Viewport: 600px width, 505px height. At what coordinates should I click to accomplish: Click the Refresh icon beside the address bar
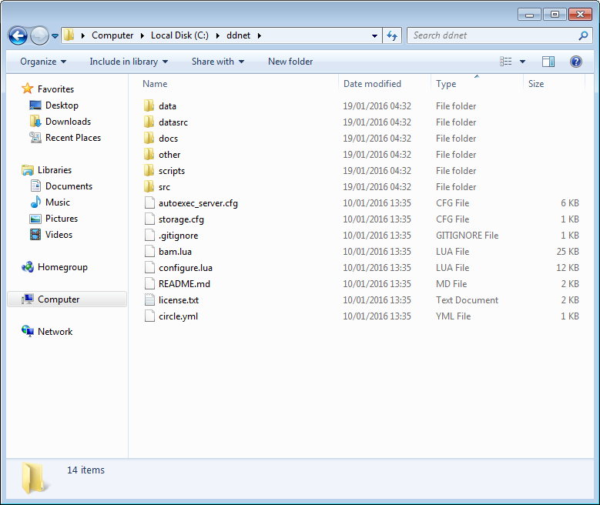[x=392, y=35]
